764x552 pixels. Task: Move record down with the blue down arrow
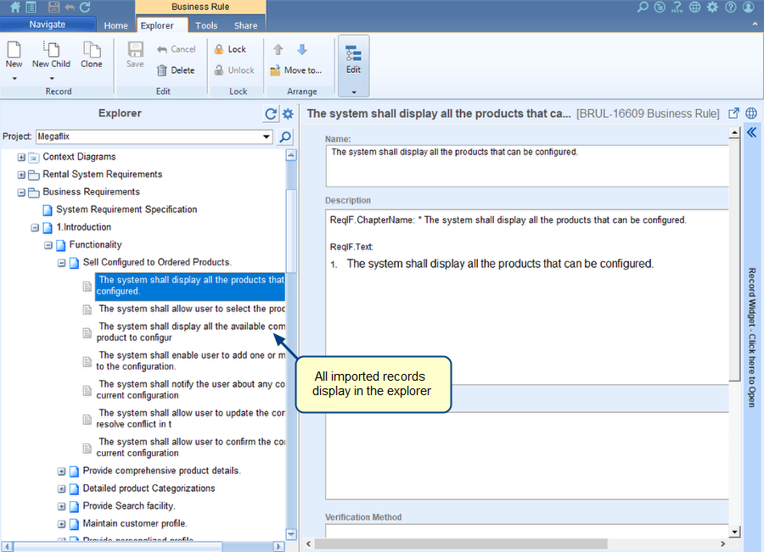tap(302, 50)
